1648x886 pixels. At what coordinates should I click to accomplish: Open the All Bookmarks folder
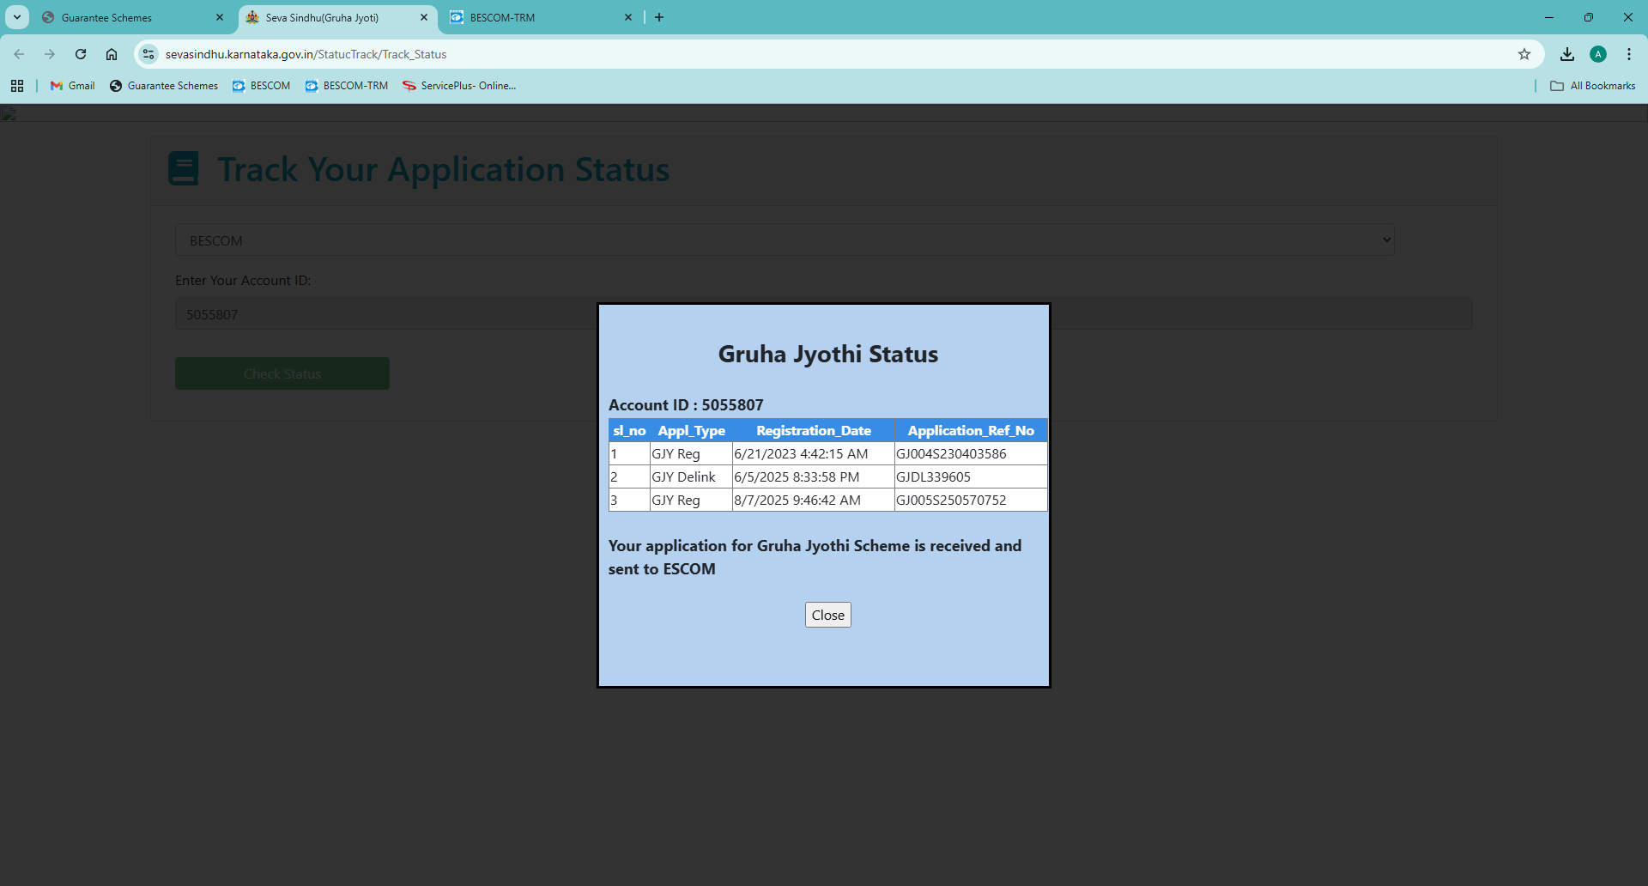pyautogui.click(x=1592, y=86)
